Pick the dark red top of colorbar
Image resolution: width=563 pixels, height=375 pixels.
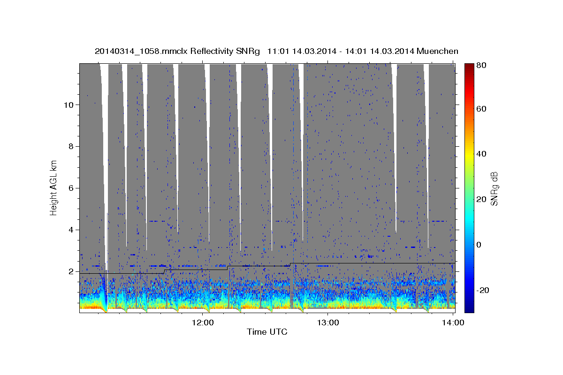tap(469, 66)
